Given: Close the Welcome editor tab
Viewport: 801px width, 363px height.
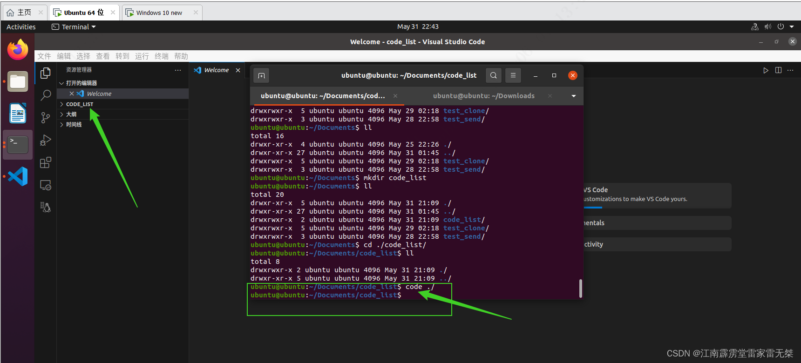Looking at the screenshot, I should 238,70.
